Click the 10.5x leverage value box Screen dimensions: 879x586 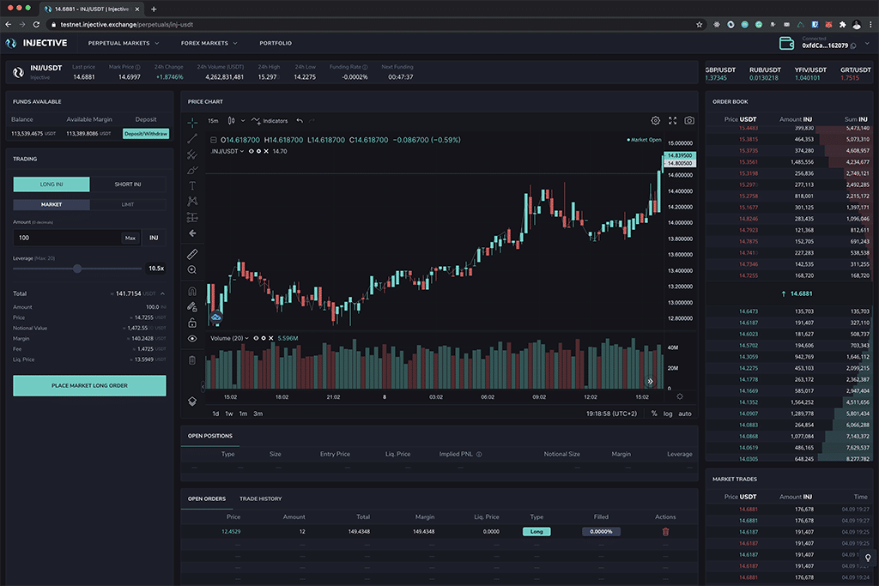(156, 269)
